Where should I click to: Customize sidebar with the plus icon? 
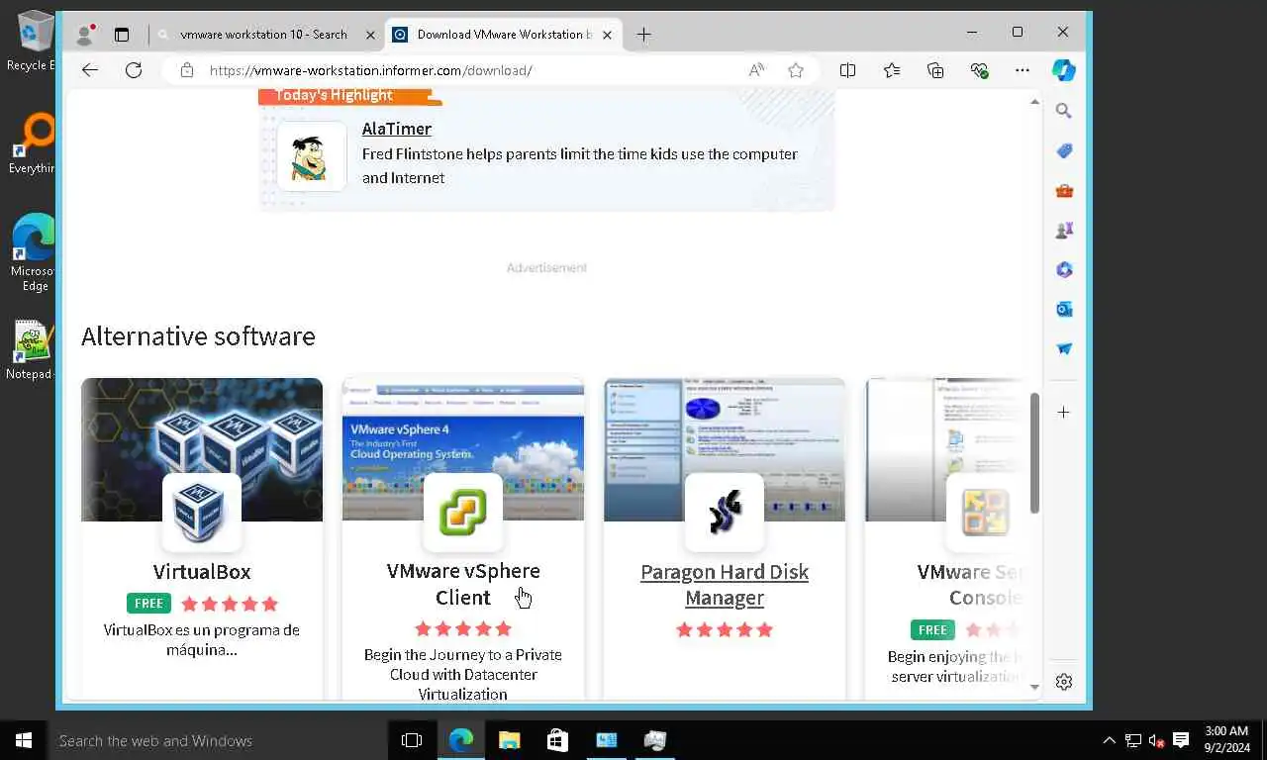pyautogui.click(x=1064, y=412)
